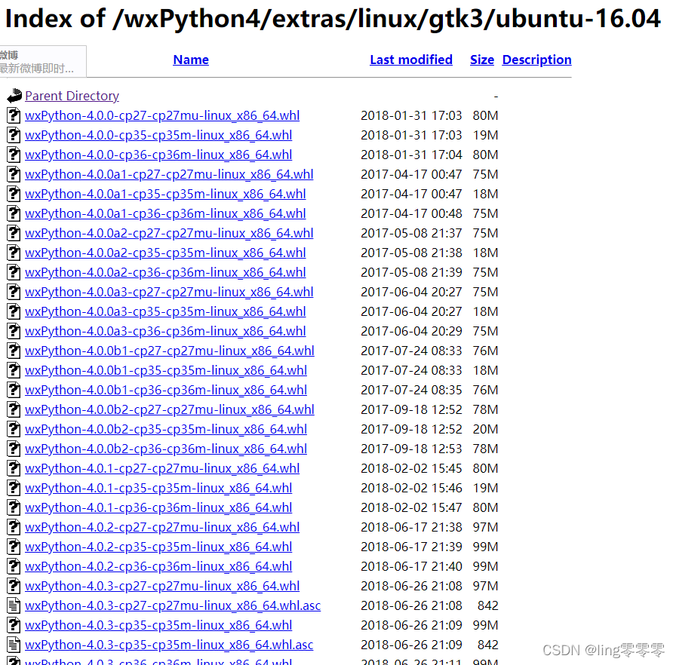Screen dimensions: 676x665
Task: Download wxPython-4.0.2-cp35-cp35m-linux_x86_64.whl
Action: pos(158,547)
